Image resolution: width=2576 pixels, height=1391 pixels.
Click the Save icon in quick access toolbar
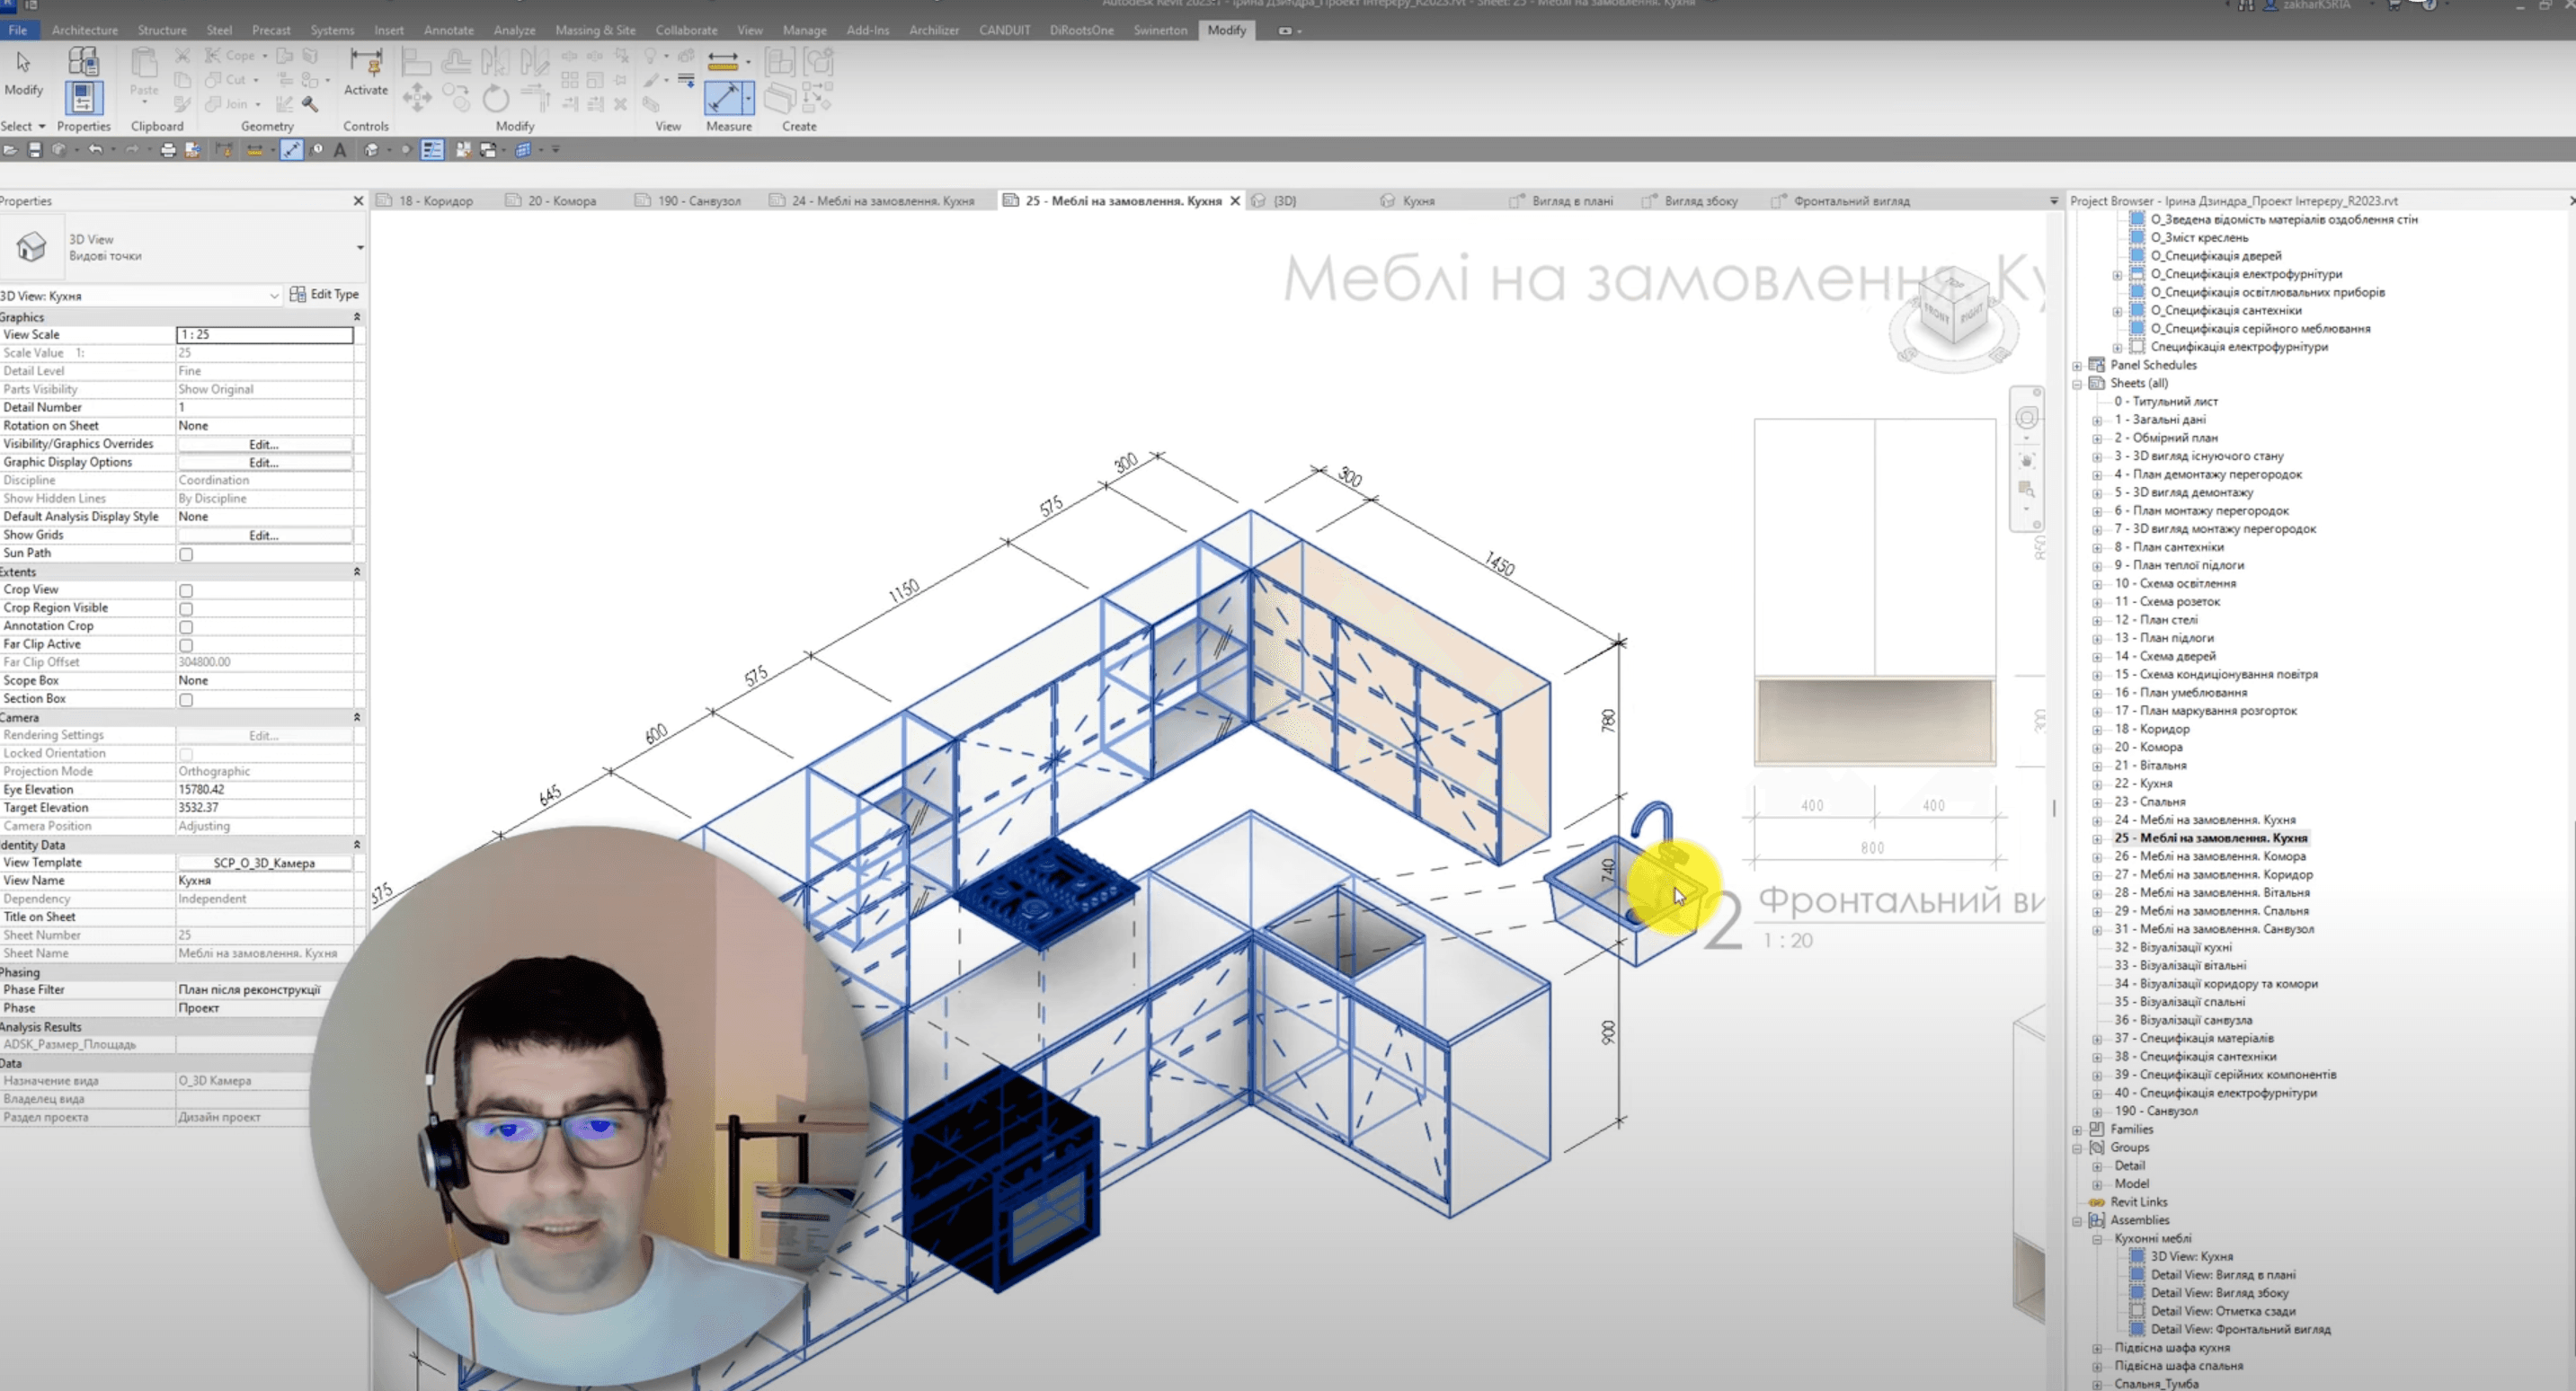(x=35, y=150)
